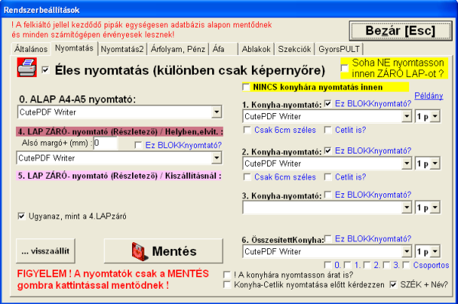458x304 pixels.
Task: Select the Nyomtatás tab
Action: (x=74, y=48)
